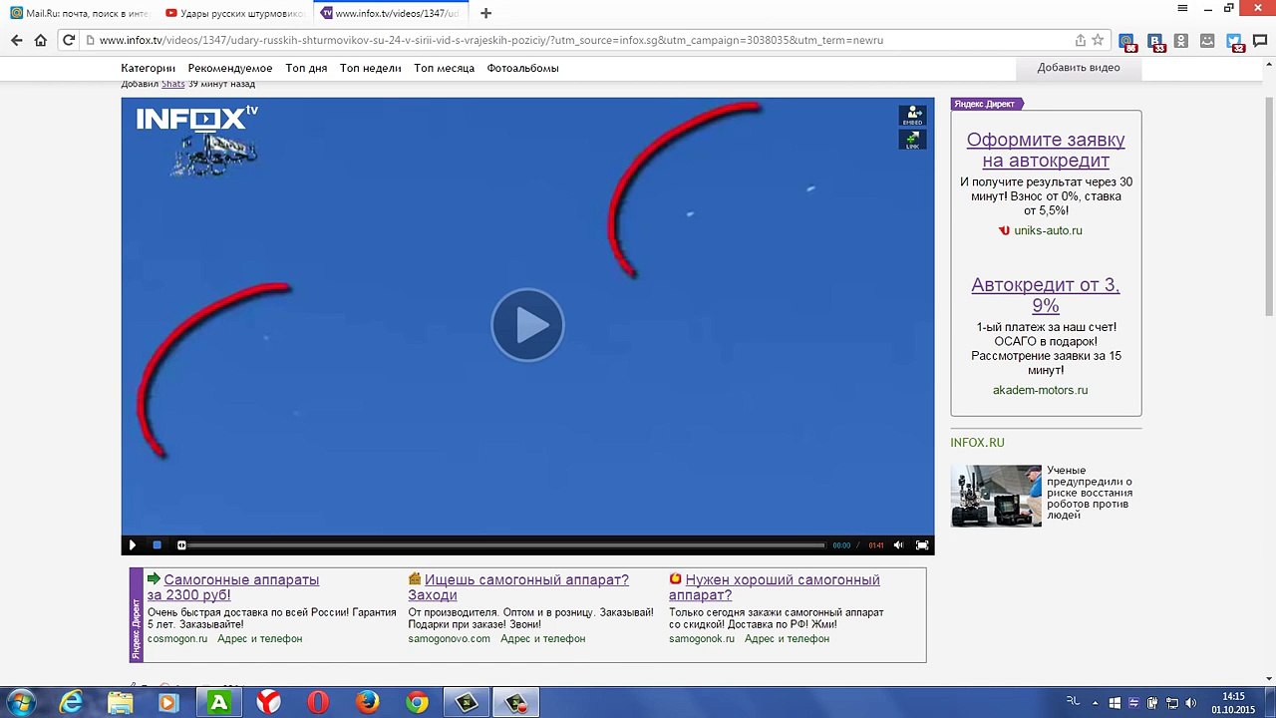Open the Odnoklassniki extension icon

pyautogui.click(x=1181, y=41)
